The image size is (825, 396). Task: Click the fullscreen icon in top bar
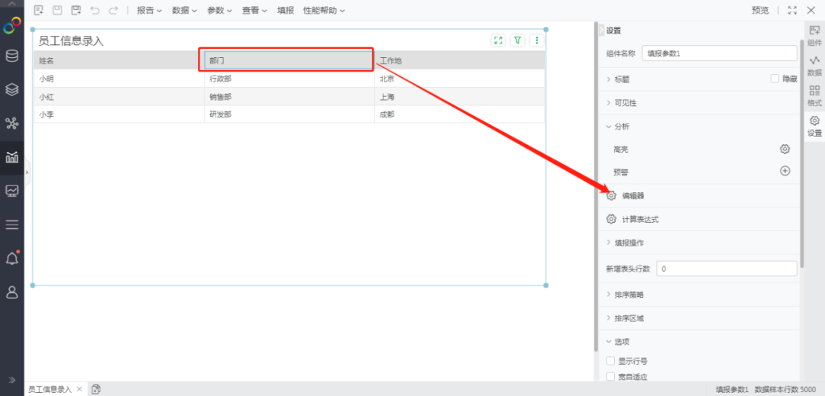(x=792, y=11)
